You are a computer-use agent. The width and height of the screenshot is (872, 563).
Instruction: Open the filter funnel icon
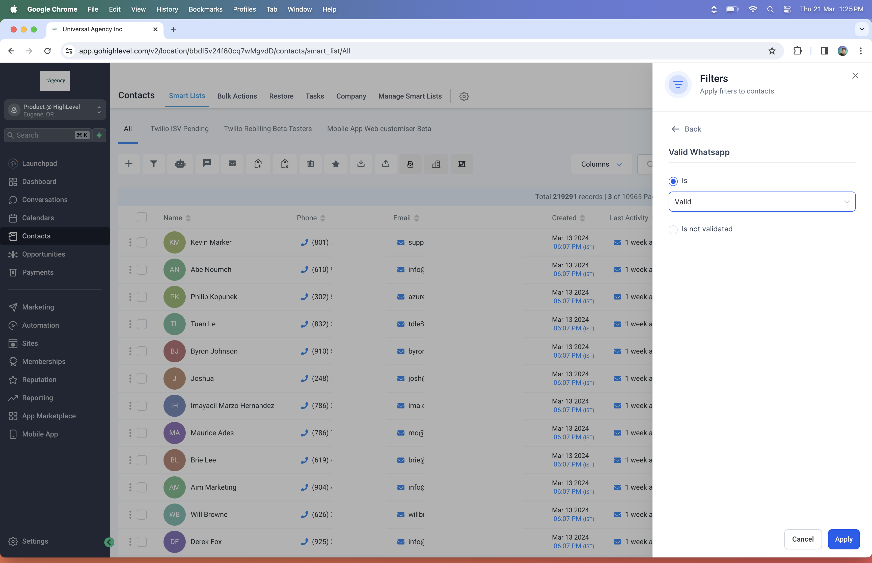153,164
